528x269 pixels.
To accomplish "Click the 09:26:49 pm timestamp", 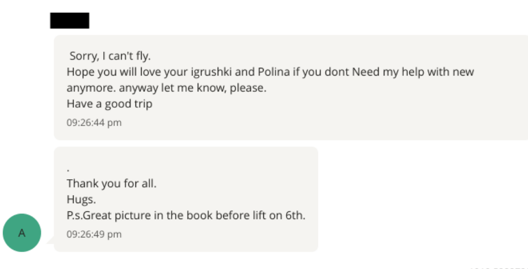I will [94, 234].
